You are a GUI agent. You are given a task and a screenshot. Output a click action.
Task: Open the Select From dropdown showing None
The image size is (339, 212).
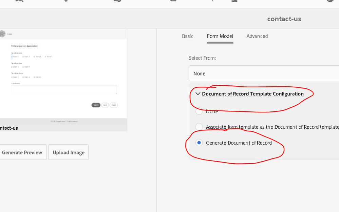point(264,73)
